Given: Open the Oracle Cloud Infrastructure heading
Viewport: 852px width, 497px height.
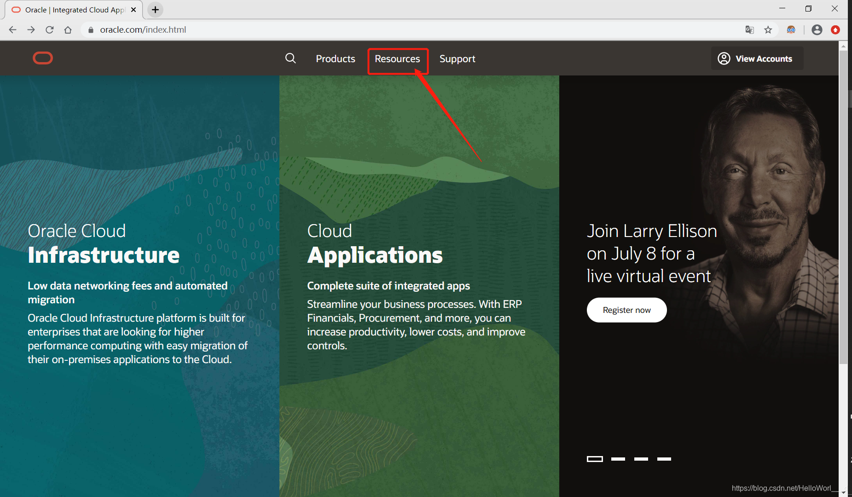Looking at the screenshot, I should click(x=104, y=243).
